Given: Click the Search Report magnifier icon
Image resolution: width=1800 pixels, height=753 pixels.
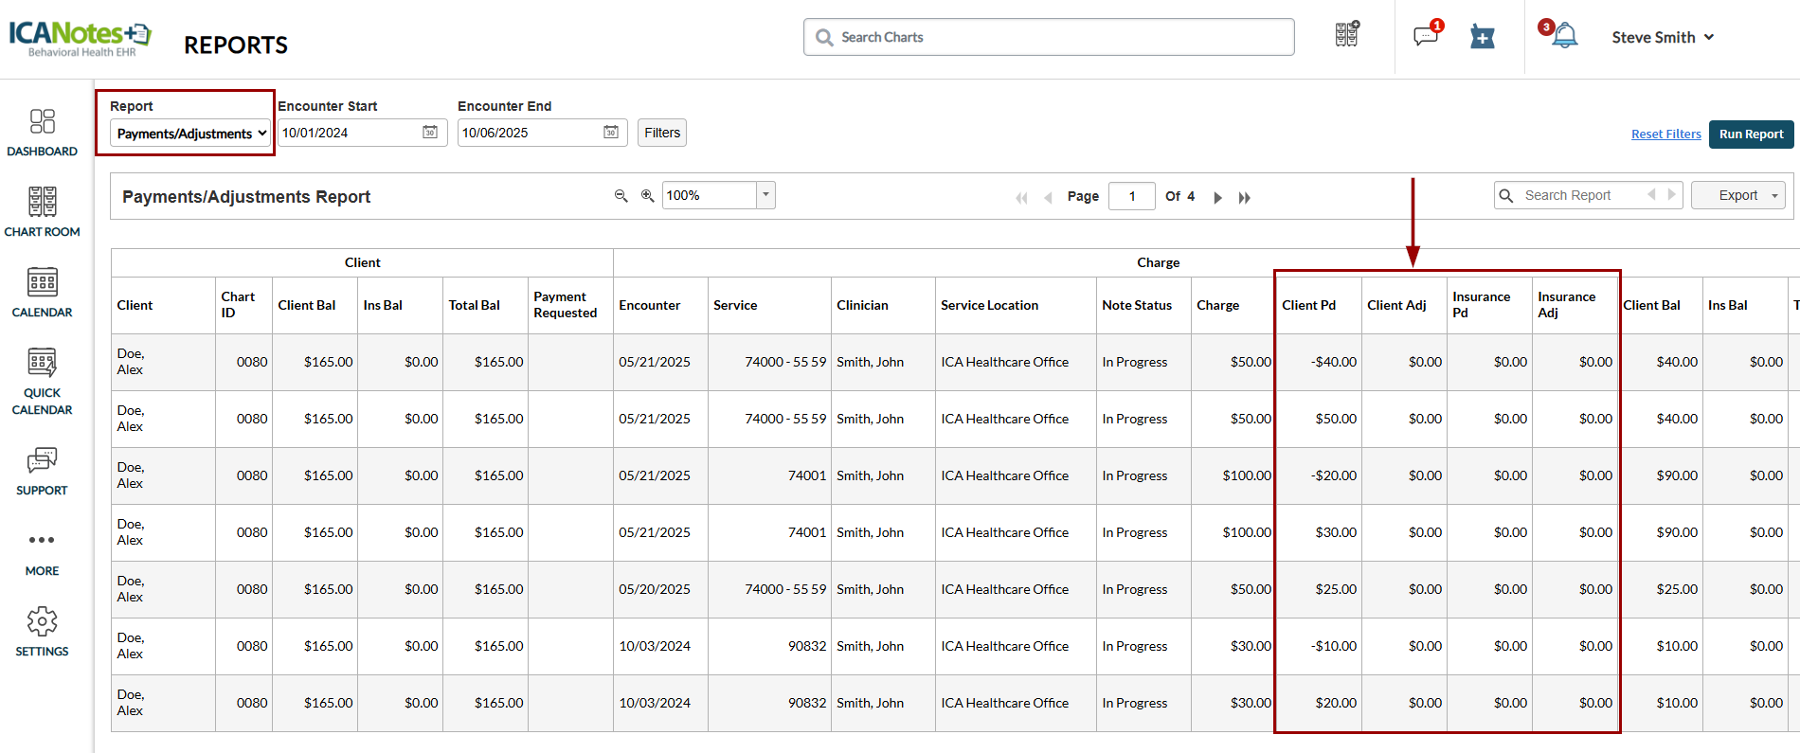Looking at the screenshot, I should [x=1506, y=195].
